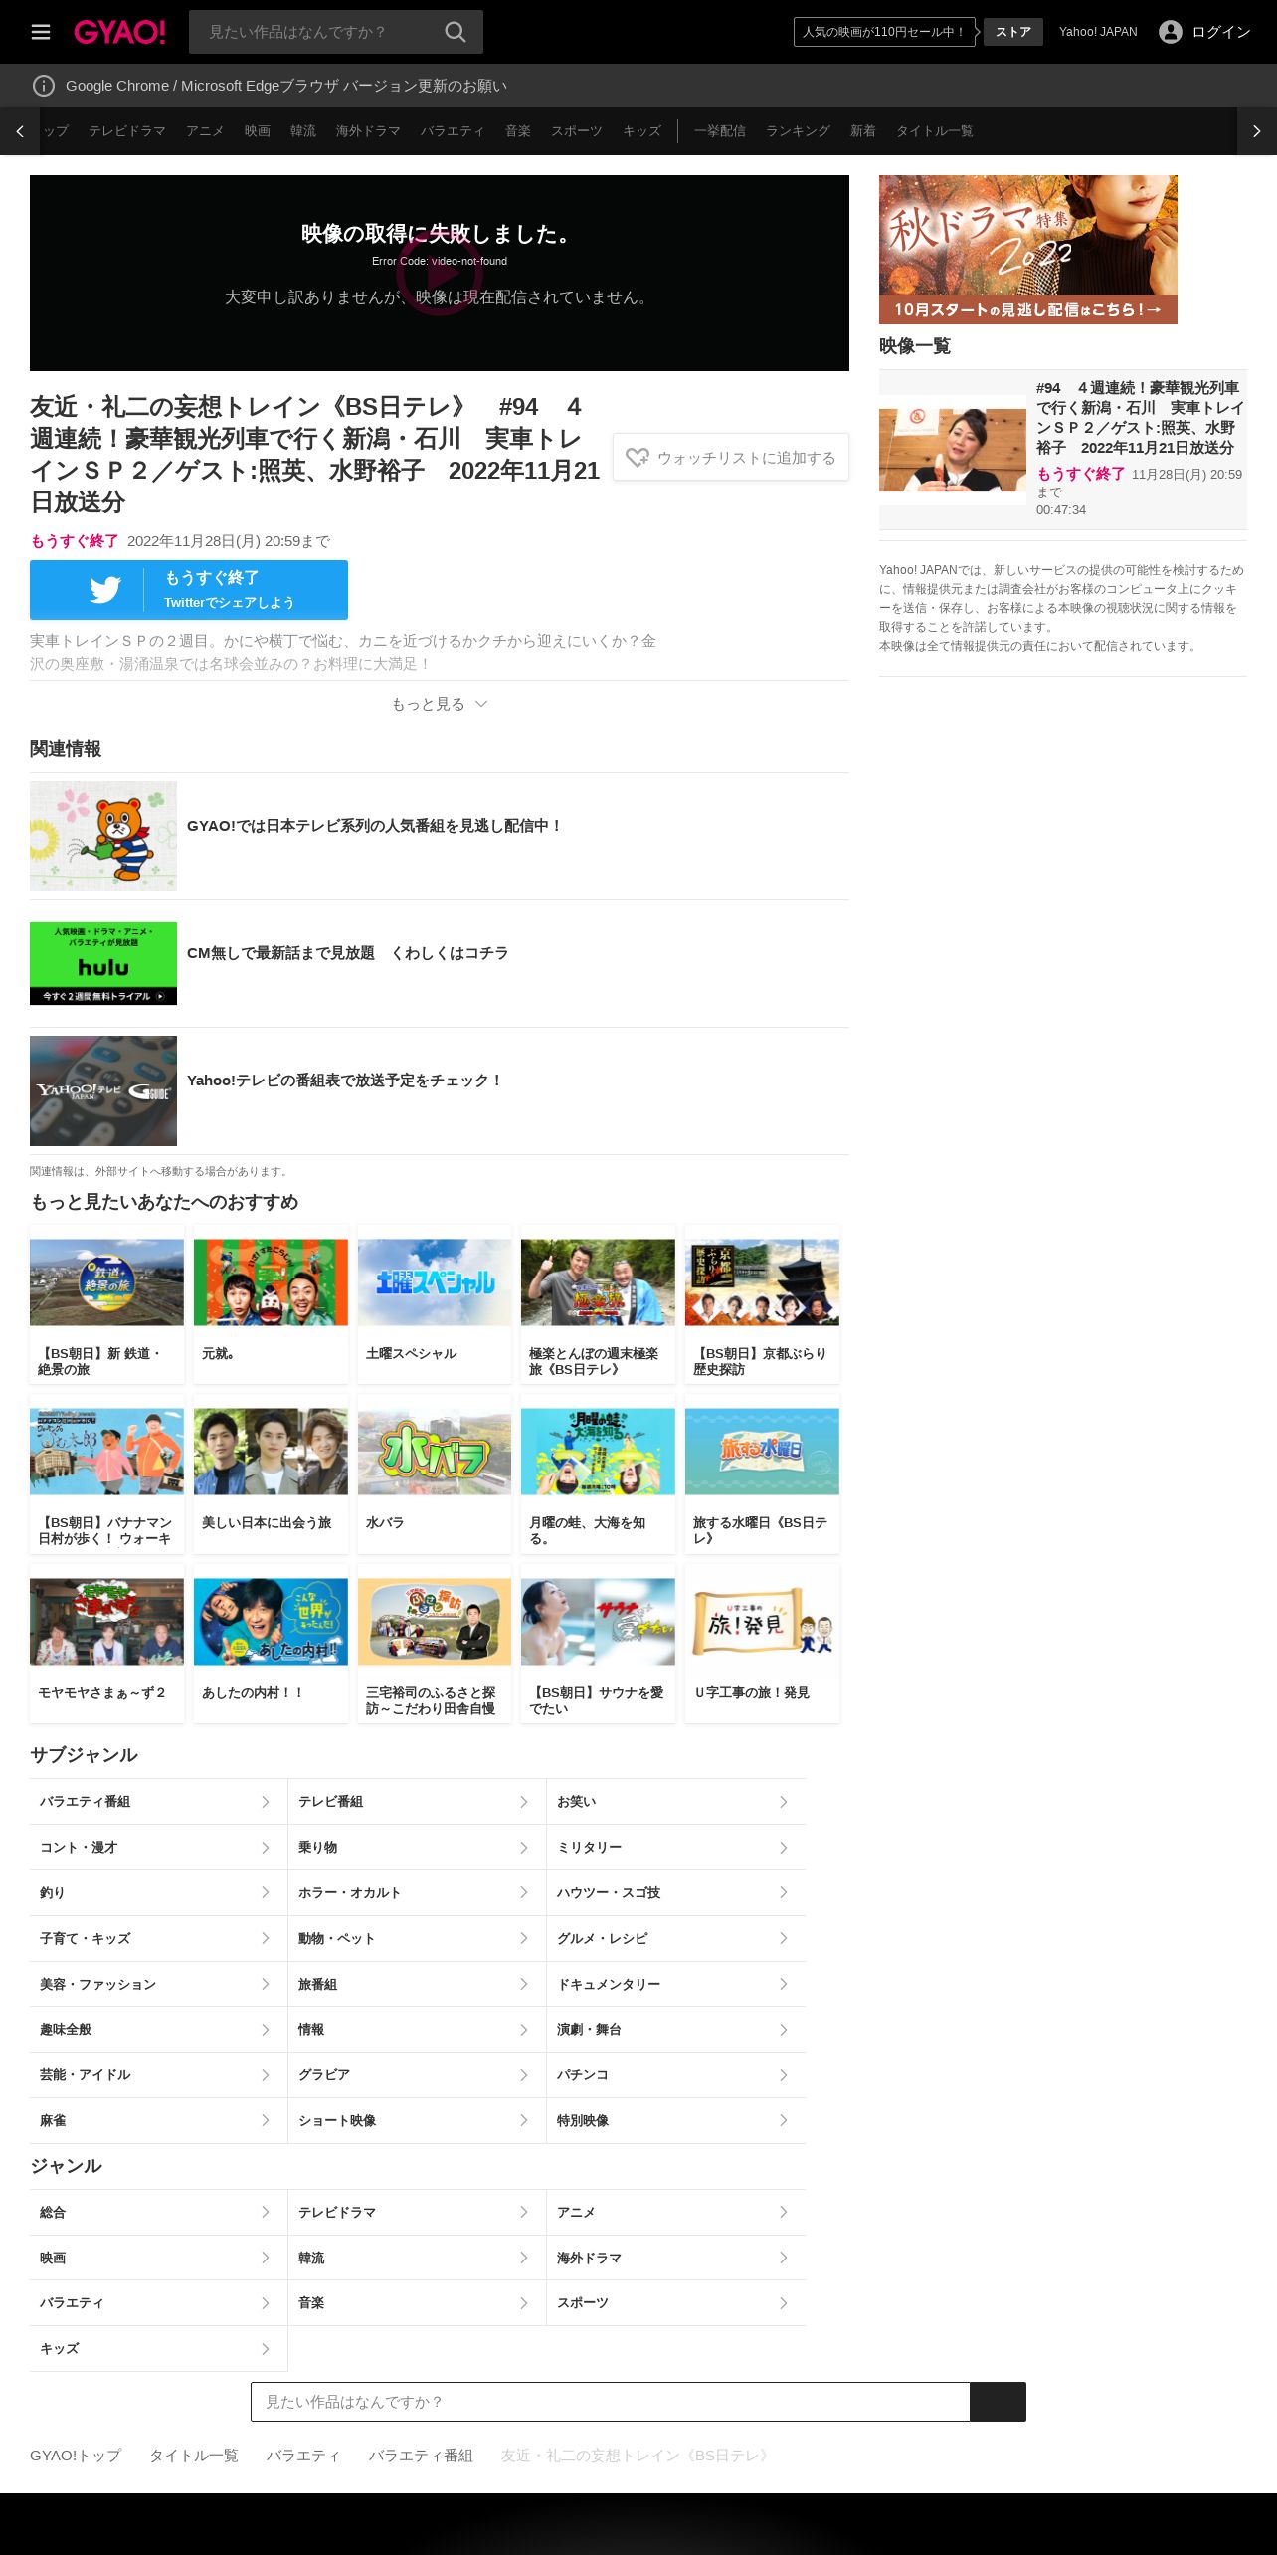
Task: Open ホラー・オカルト subgenre row
Action: [417, 1893]
